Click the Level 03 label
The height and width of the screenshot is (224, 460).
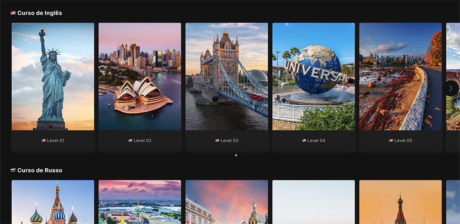tap(230, 141)
